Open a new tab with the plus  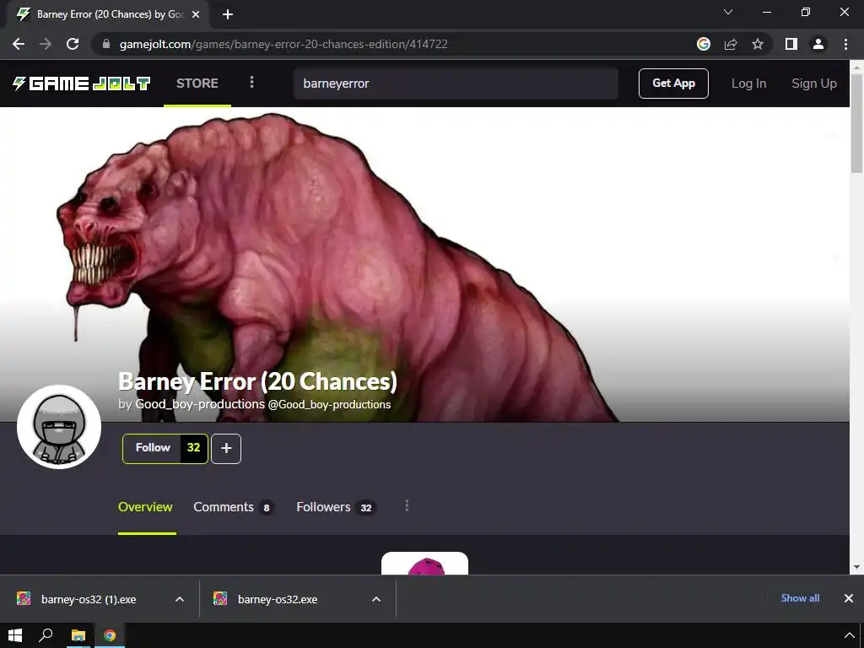[x=228, y=15]
